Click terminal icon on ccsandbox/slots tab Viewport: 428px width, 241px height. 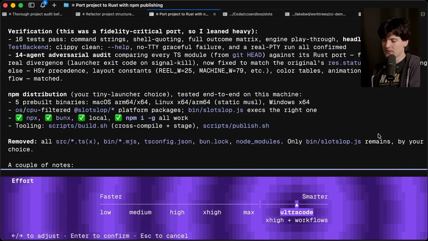(x=225, y=14)
